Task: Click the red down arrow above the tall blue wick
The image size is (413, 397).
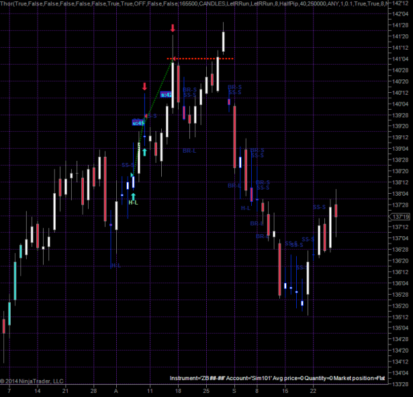Action: [144, 86]
